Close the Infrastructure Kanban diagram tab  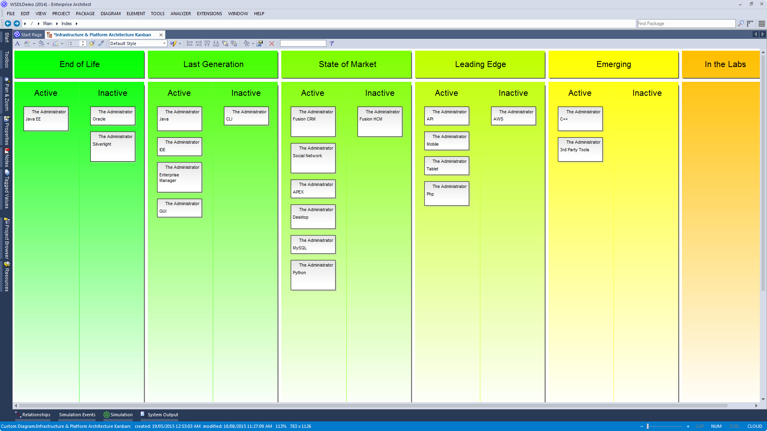[x=161, y=35]
